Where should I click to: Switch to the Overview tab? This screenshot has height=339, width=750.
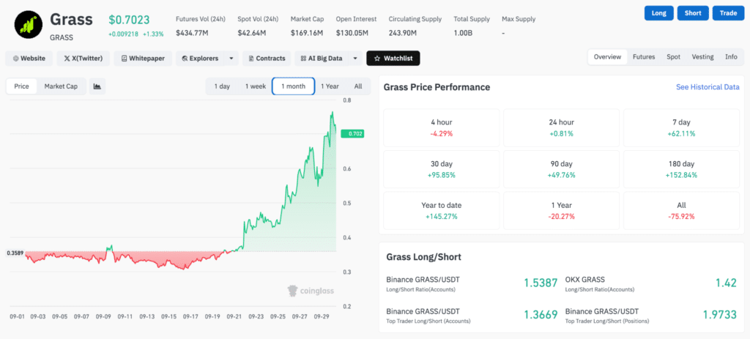pos(607,57)
